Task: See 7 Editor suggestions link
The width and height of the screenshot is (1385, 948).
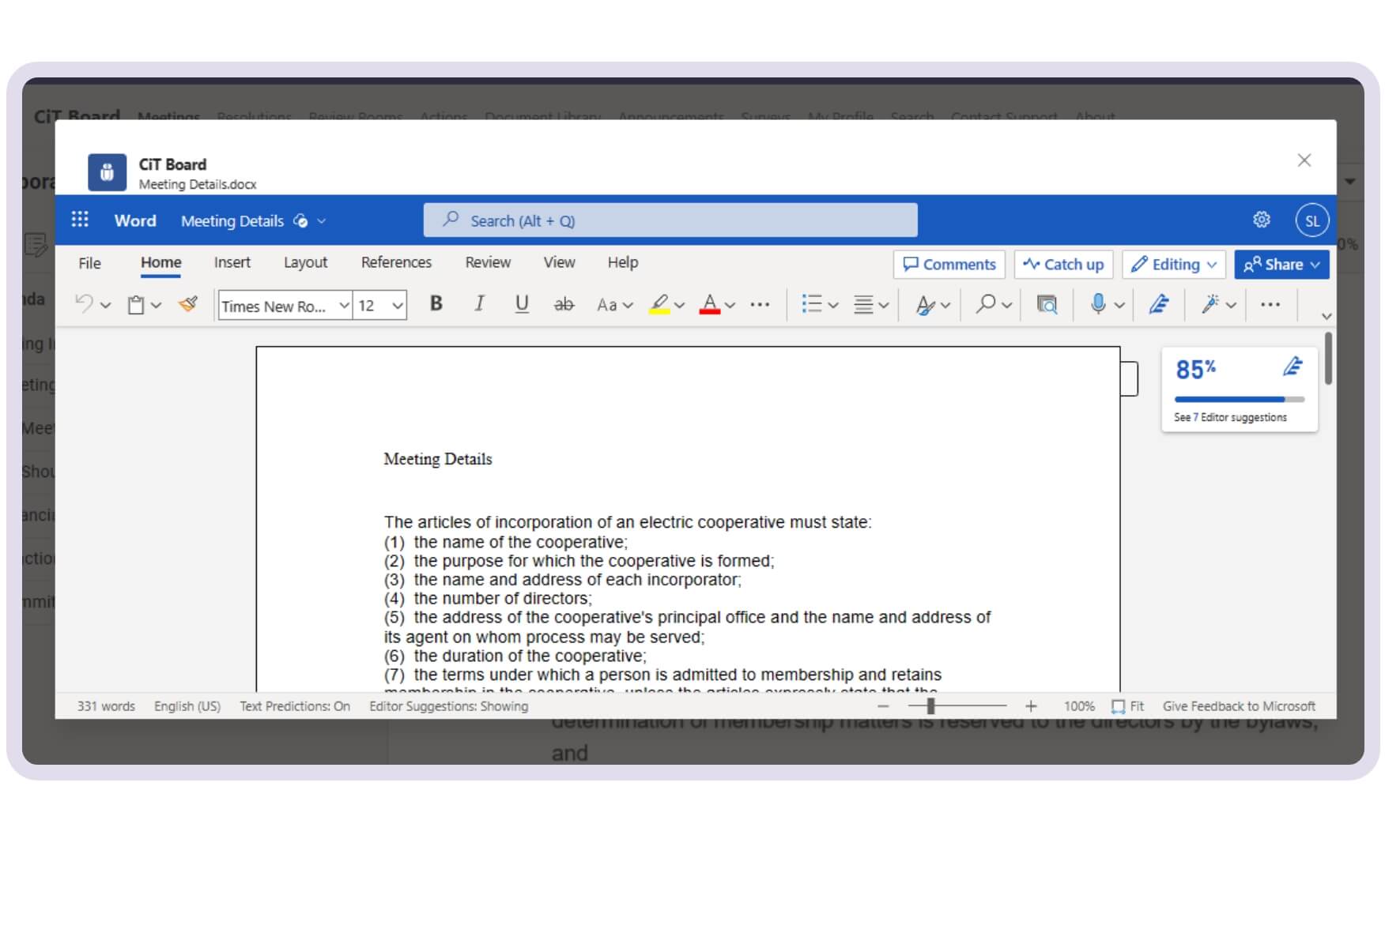Action: tap(1229, 417)
